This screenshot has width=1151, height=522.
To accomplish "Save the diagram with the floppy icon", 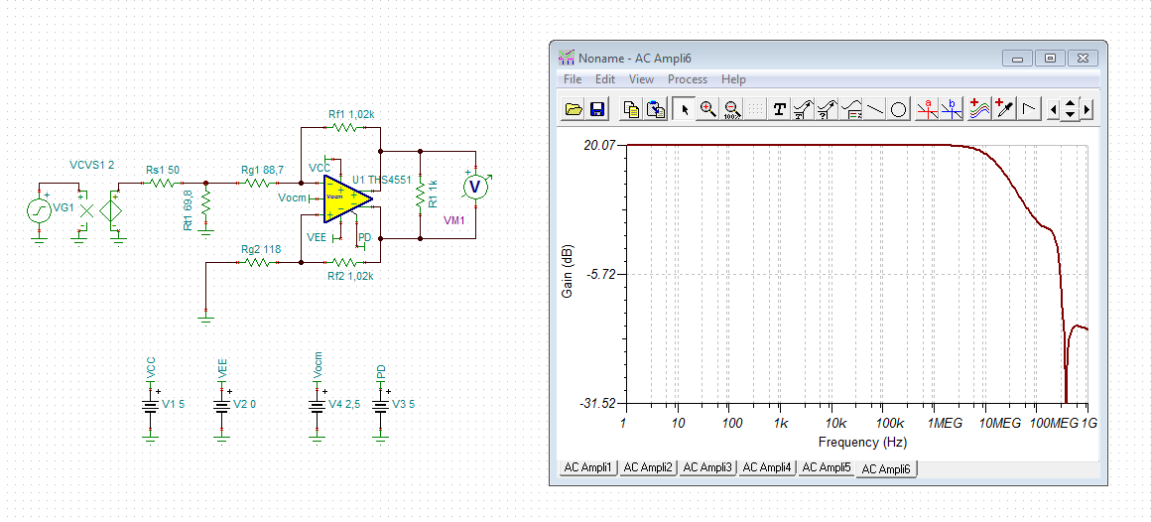I will click(596, 109).
